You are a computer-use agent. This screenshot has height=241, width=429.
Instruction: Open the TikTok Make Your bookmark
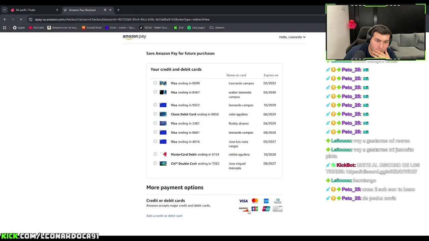[154, 28]
